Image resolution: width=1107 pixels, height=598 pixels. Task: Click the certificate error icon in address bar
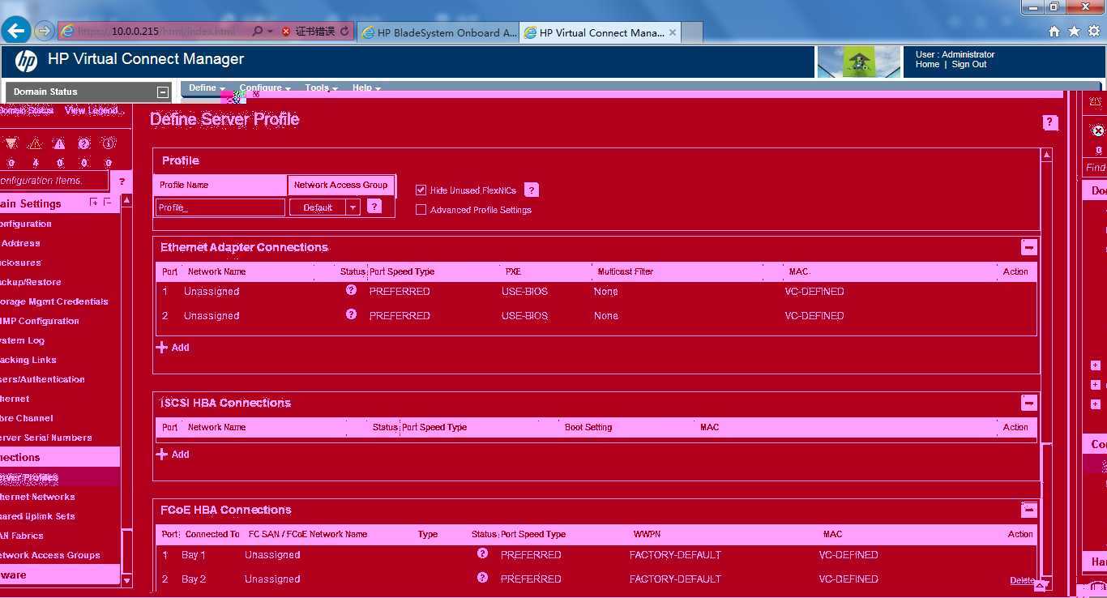click(x=285, y=32)
